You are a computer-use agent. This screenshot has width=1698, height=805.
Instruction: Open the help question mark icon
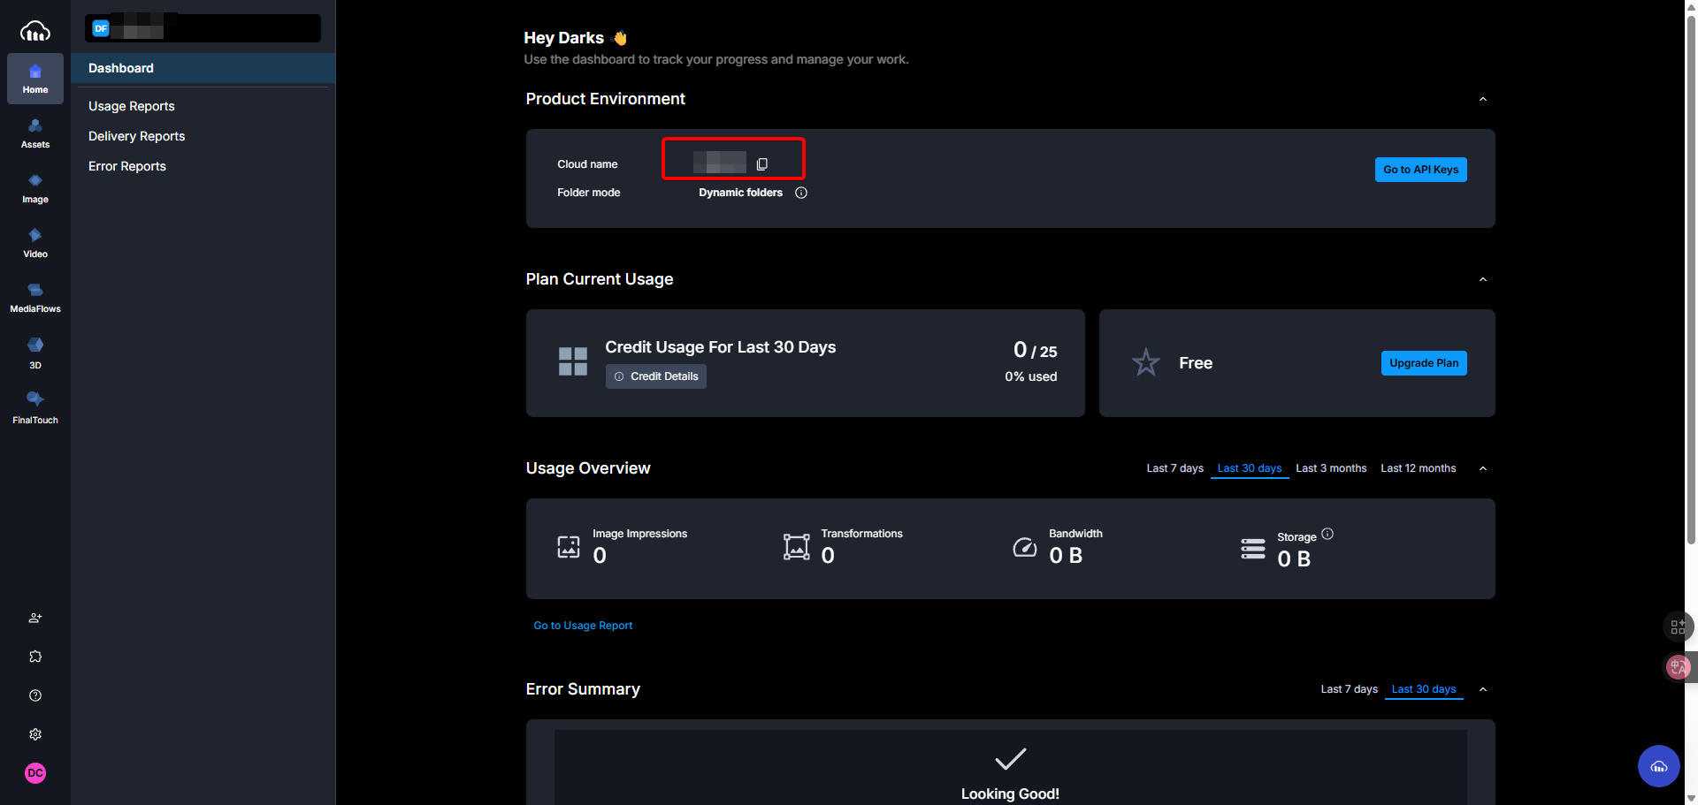pos(34,695)
